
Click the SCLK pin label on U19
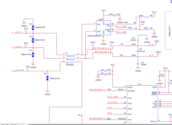pos(155,104)
